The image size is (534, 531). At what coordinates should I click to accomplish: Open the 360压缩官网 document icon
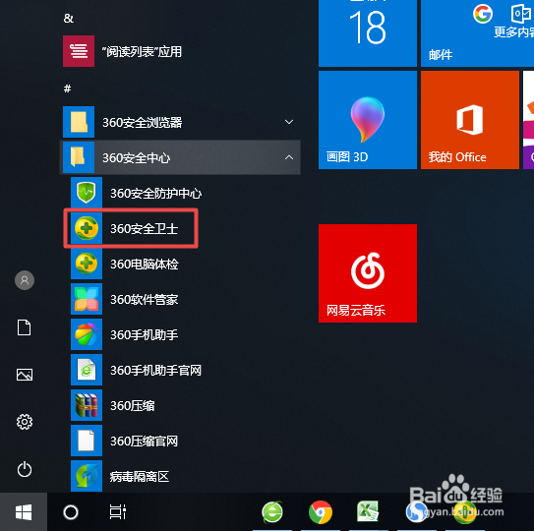click(x=87, y=441)
